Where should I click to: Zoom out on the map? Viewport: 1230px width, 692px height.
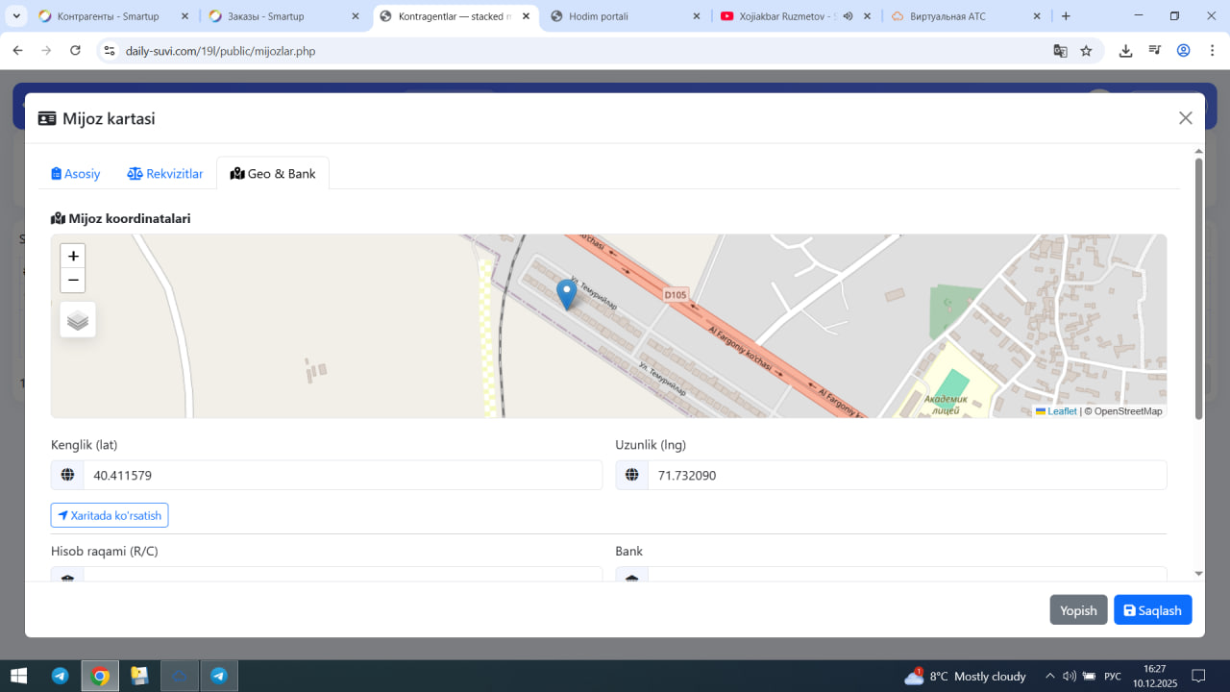73,281
